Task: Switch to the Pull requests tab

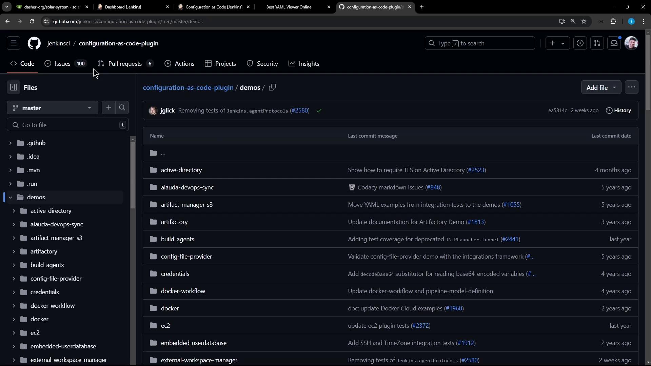Action: point(125,64)
